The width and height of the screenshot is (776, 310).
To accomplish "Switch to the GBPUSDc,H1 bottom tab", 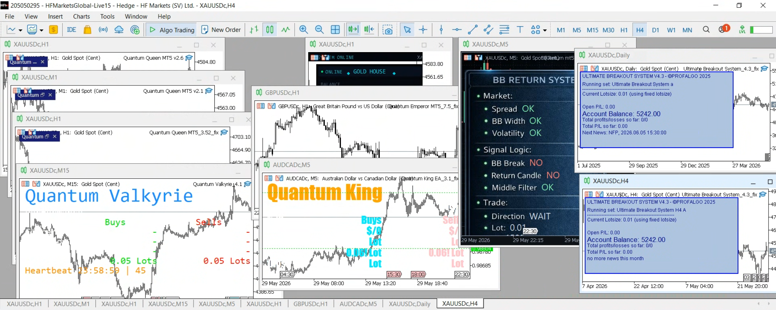I will tap(311, 304).
